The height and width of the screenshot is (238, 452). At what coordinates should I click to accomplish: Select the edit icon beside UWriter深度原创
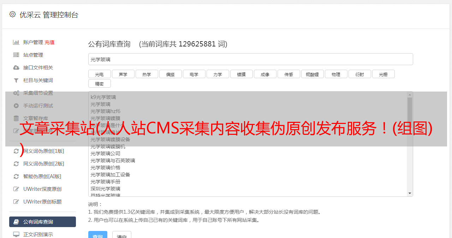(x=16, y=189)
